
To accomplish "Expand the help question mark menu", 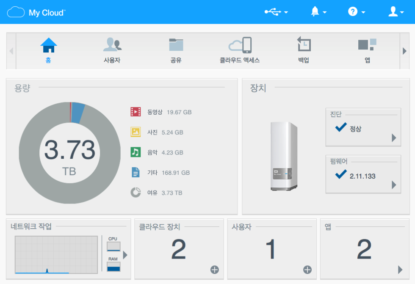I will (357, 12).
